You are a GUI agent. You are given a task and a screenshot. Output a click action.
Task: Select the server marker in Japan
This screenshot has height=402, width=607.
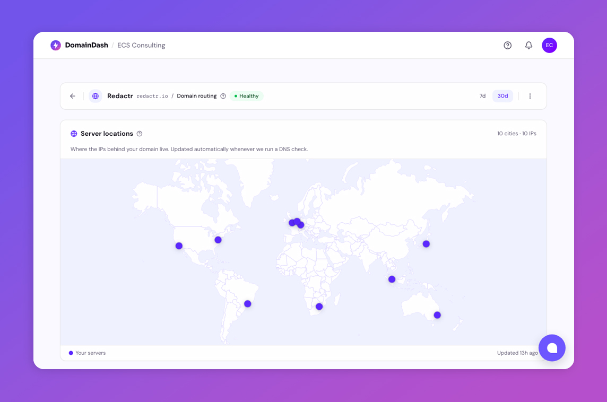pyautogui.click(x=426, y=244)
